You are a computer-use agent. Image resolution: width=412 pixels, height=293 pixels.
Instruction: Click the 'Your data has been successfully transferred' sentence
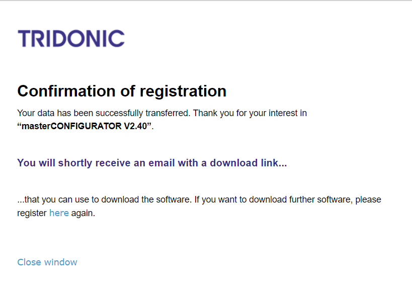(104, 113)
